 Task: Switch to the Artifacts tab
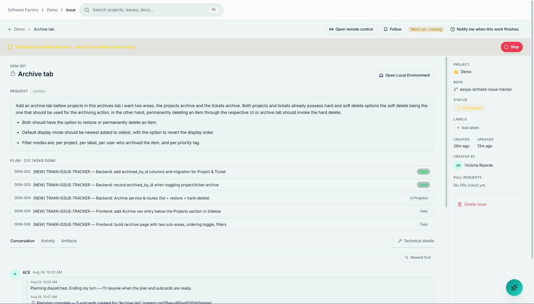69,241
